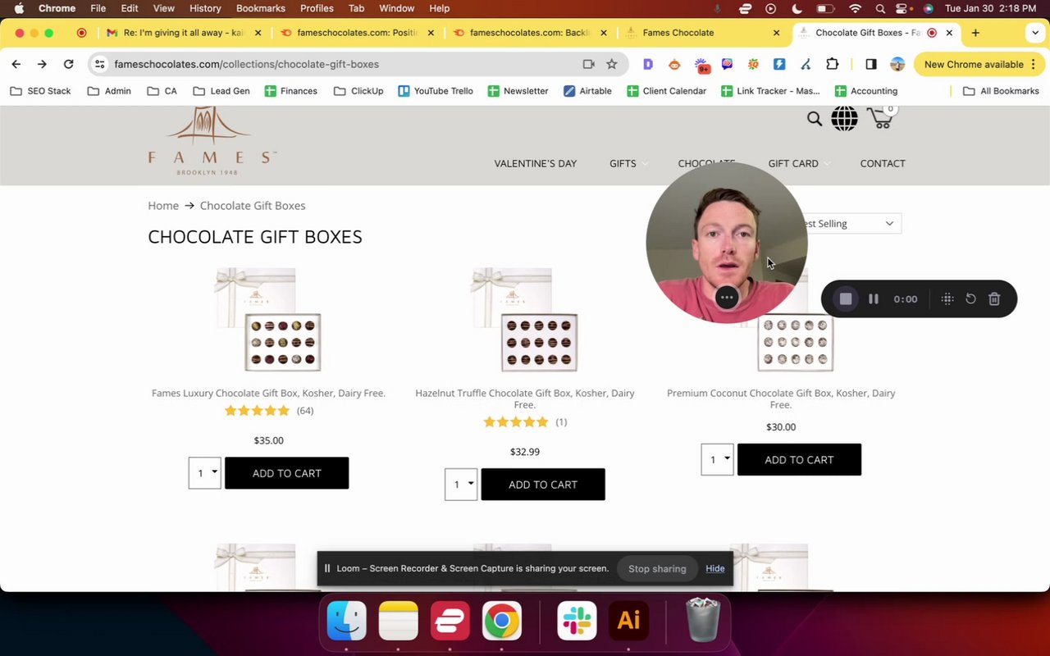Viewport: 1050px width, 656px height.
Task: Restart the Loom recording with the undo arrow
Action: click(970, 299)
